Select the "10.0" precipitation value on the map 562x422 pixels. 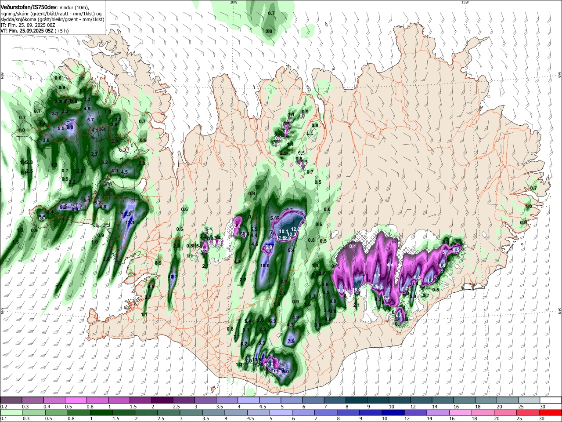(265, 266)
